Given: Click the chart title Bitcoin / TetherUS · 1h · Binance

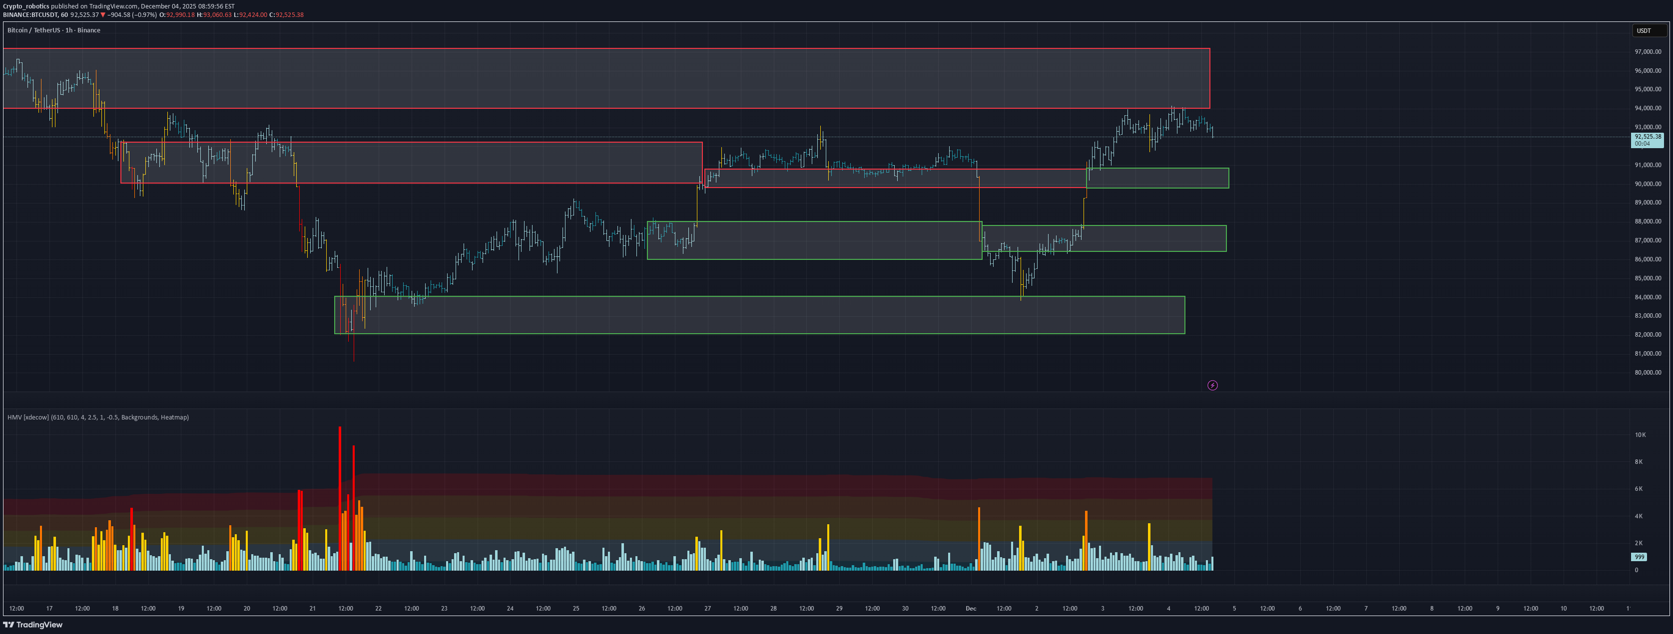Looking at the screenshot, I should tap(53, 30).
